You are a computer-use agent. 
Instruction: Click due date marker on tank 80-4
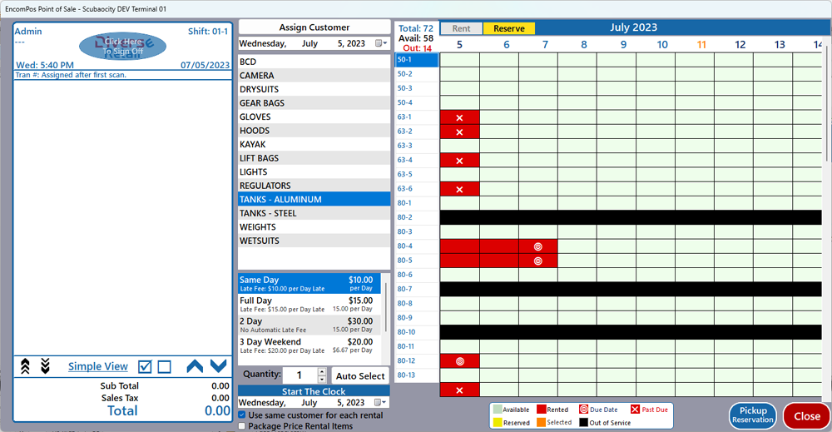(537, 246)
